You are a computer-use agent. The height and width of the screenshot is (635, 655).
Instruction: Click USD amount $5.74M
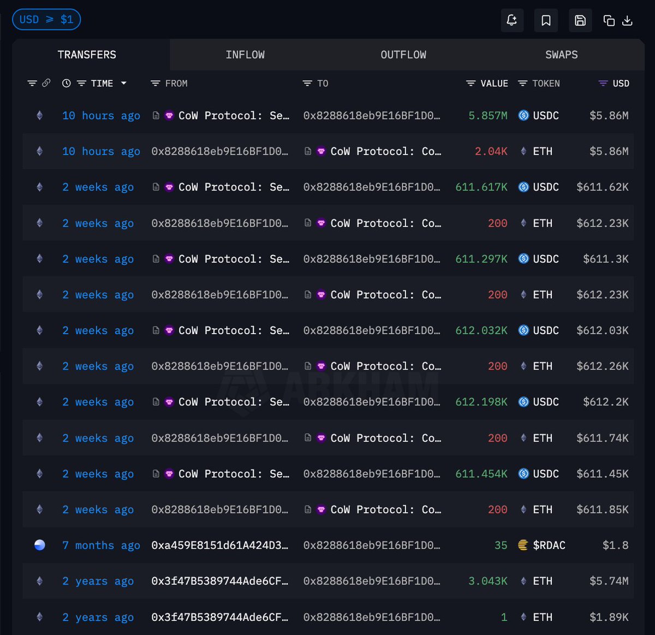pyautogui.click(x=609, y=581)
